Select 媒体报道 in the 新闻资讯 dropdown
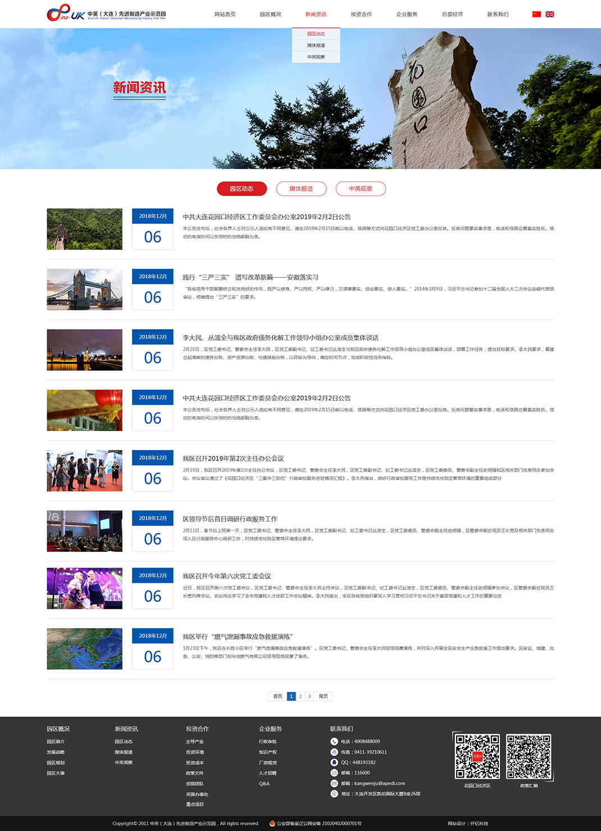Screen dimensions: 601x831 [x=316, y=45]
